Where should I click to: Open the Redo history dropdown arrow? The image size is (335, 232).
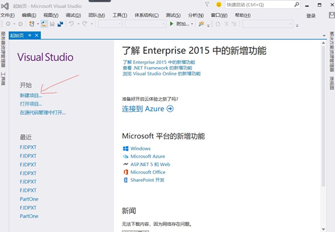point(91,24)
